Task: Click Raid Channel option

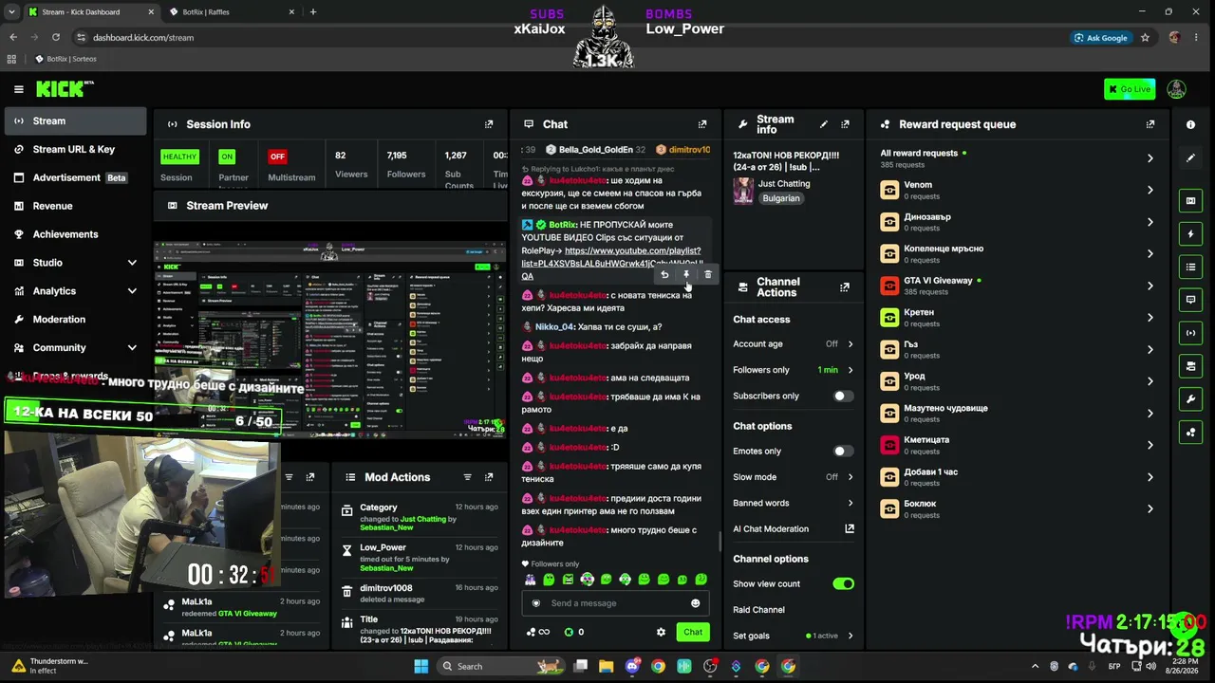Action: [x=758, y=610]
